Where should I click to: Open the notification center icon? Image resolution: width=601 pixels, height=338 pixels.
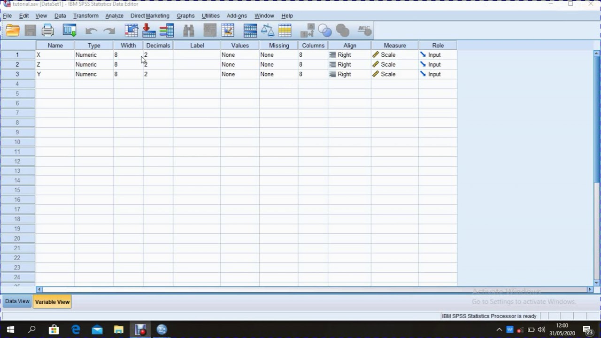587,330
